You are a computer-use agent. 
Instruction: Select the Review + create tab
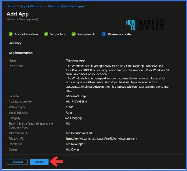(x=119, y=34)
